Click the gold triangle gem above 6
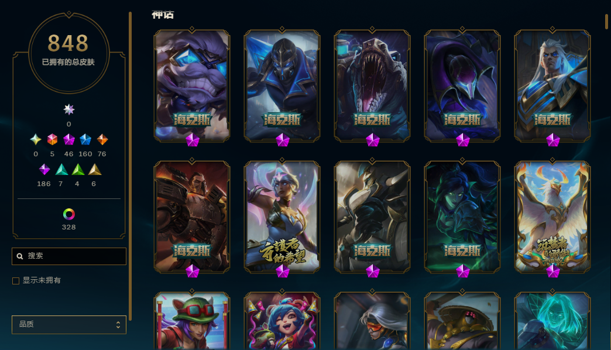 point(95,169)
